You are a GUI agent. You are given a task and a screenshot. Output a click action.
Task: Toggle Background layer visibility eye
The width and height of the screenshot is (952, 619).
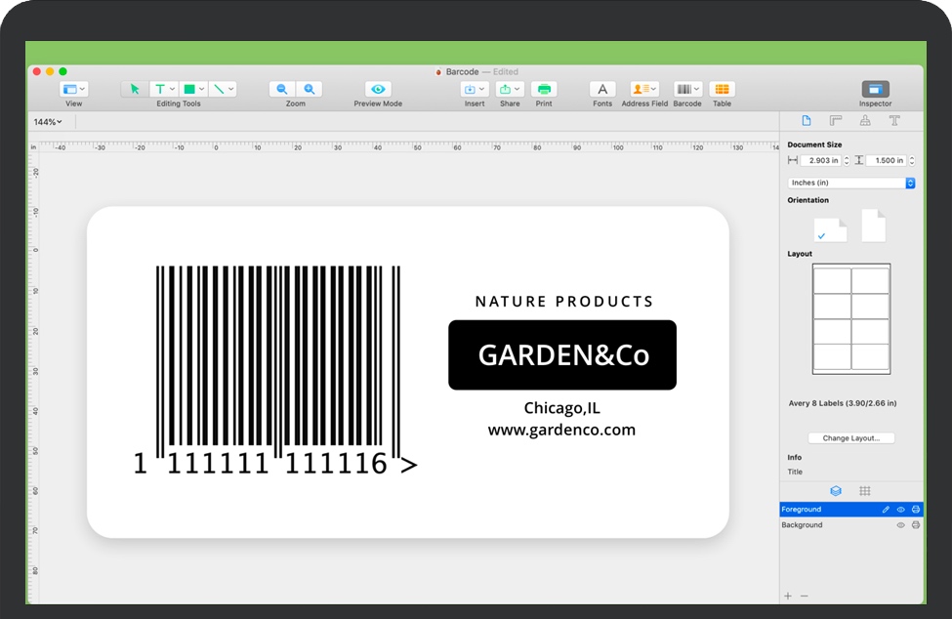[900, 525]
